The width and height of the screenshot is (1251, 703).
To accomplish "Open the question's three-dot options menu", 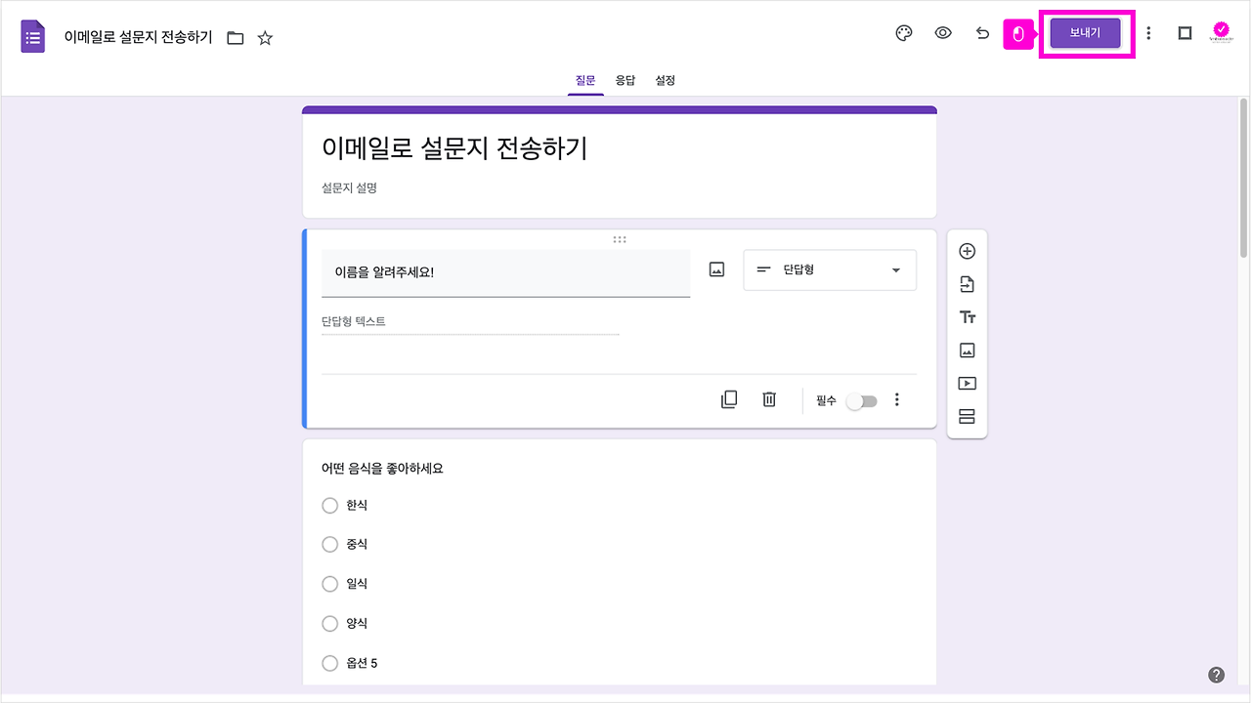I will point(896,399).
